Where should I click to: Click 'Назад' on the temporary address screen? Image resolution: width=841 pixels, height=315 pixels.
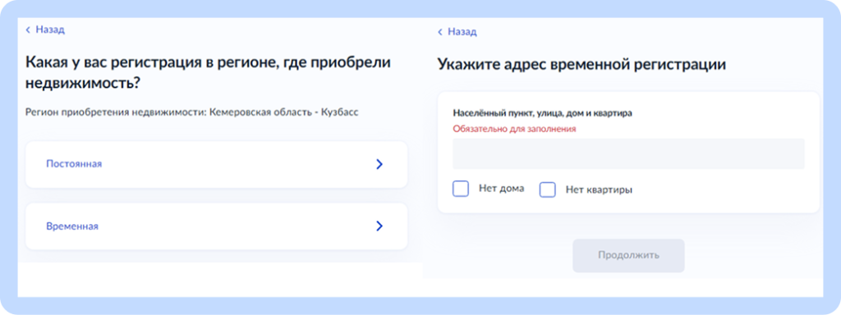(457, 32)
